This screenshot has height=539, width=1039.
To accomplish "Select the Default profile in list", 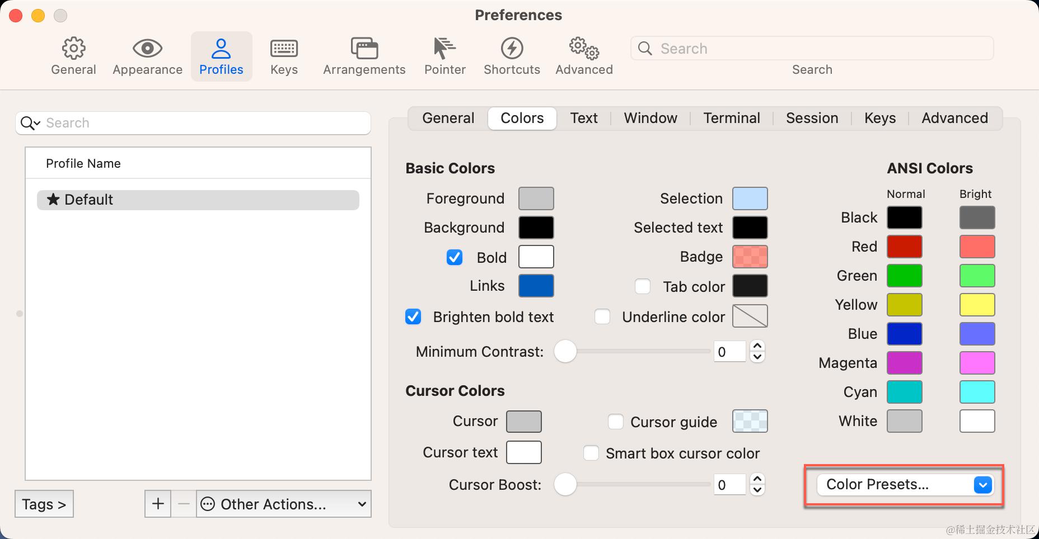I will pos(198,200).
